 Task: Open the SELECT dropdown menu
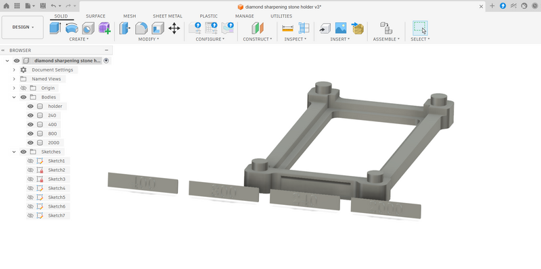[x=420, y=39]
